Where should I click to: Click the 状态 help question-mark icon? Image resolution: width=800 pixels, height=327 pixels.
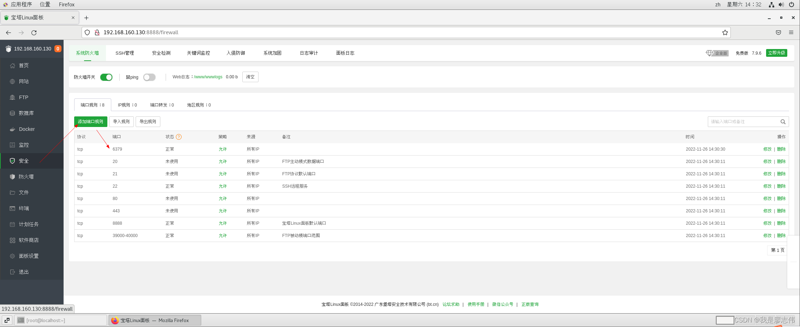179,137
